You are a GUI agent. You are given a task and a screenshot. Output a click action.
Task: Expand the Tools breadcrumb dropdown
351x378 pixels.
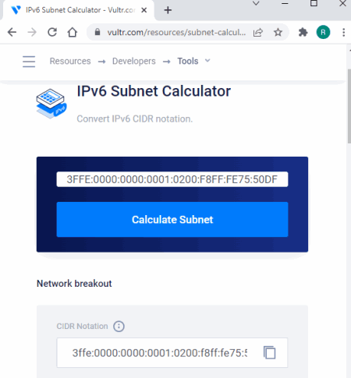point(207,61)
